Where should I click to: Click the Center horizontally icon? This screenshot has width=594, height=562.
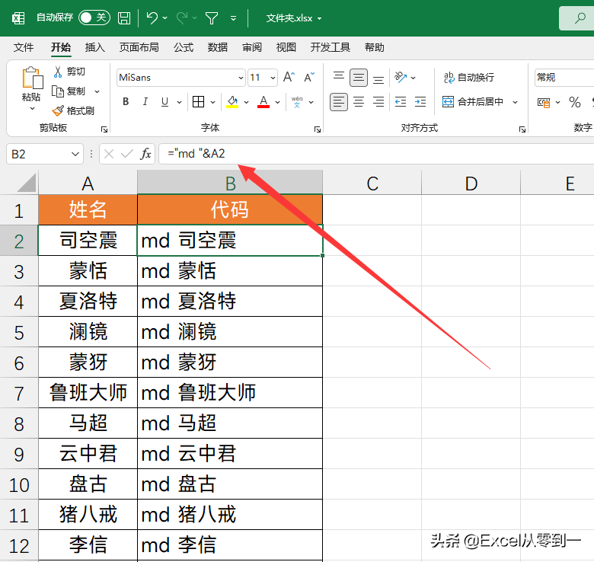pos(359,101)
